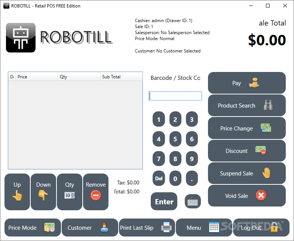
Task: Tap keypad digit 4 button
Action: 159,139
